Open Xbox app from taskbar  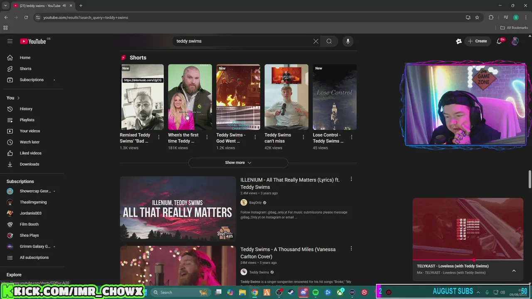[x=340, y=292]
